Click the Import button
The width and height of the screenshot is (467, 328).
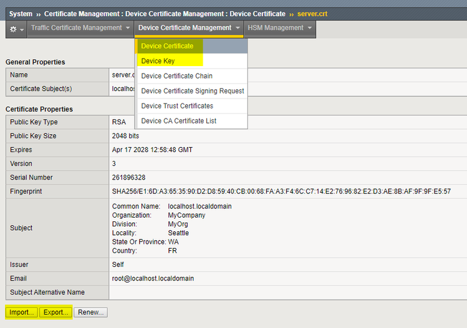pos(22,312)
